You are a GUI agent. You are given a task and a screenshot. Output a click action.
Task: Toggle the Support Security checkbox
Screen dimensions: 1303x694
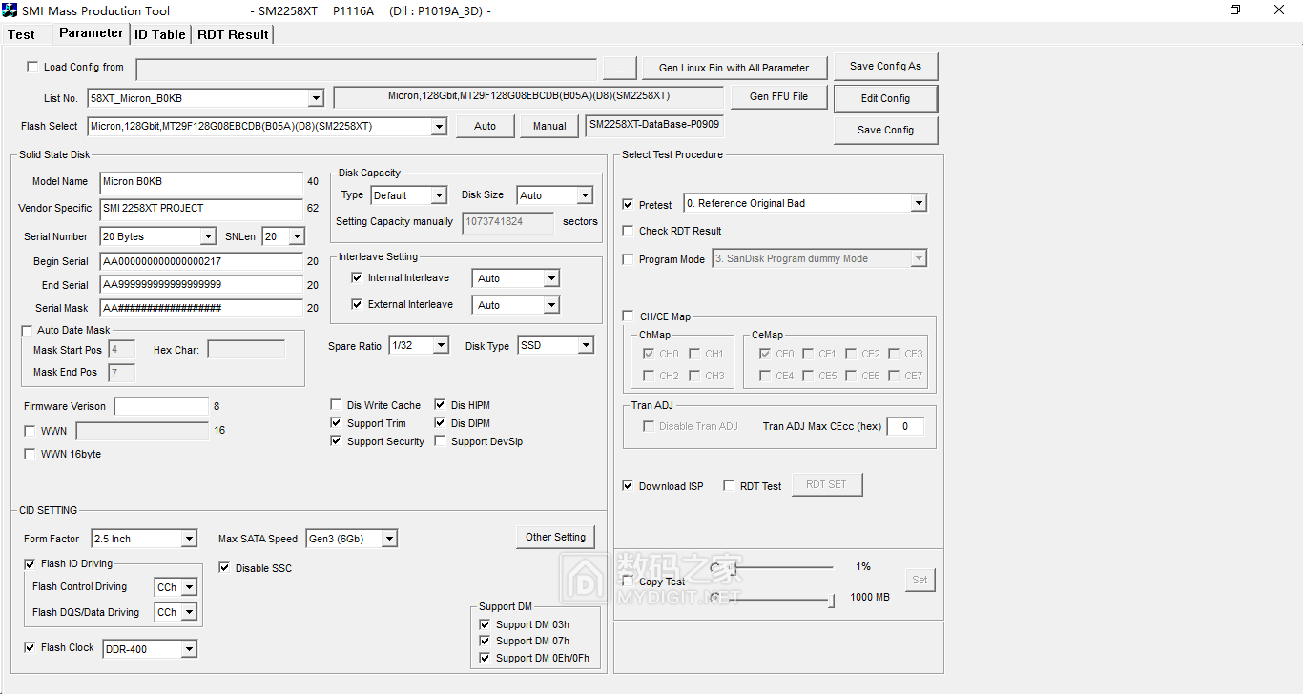pos(336,441)
